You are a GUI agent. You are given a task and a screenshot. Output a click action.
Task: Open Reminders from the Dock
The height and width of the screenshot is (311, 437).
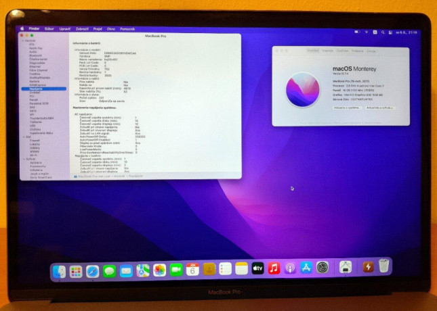[225, 269]
